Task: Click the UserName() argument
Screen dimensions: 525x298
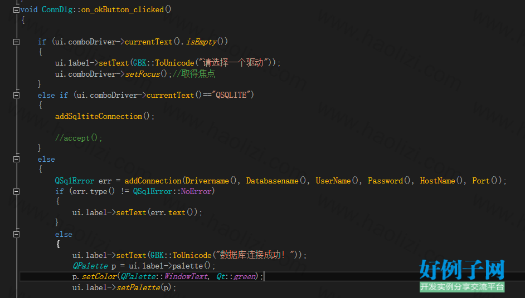Action: (x=338, y=181)
